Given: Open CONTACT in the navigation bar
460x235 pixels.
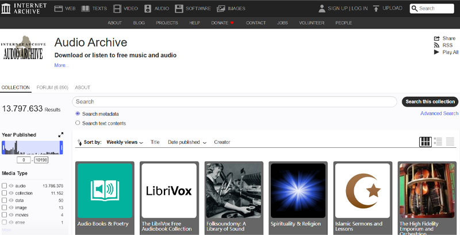Looking at the screenshot, I should pos(256,23).
